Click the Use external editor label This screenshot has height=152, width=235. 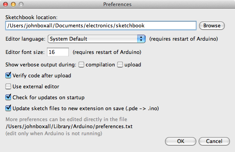(36, 87)
